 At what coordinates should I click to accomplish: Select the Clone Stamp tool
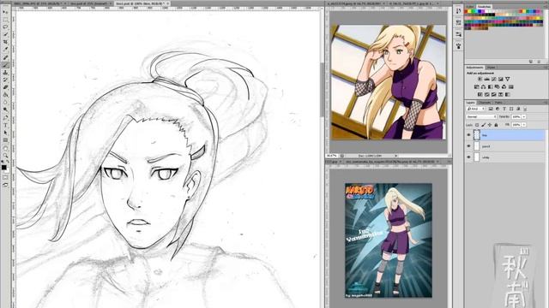5,72
